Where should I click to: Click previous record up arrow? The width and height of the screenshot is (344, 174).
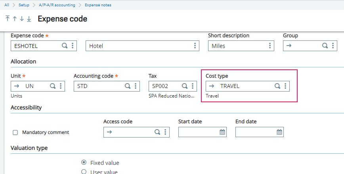(15, 19)
